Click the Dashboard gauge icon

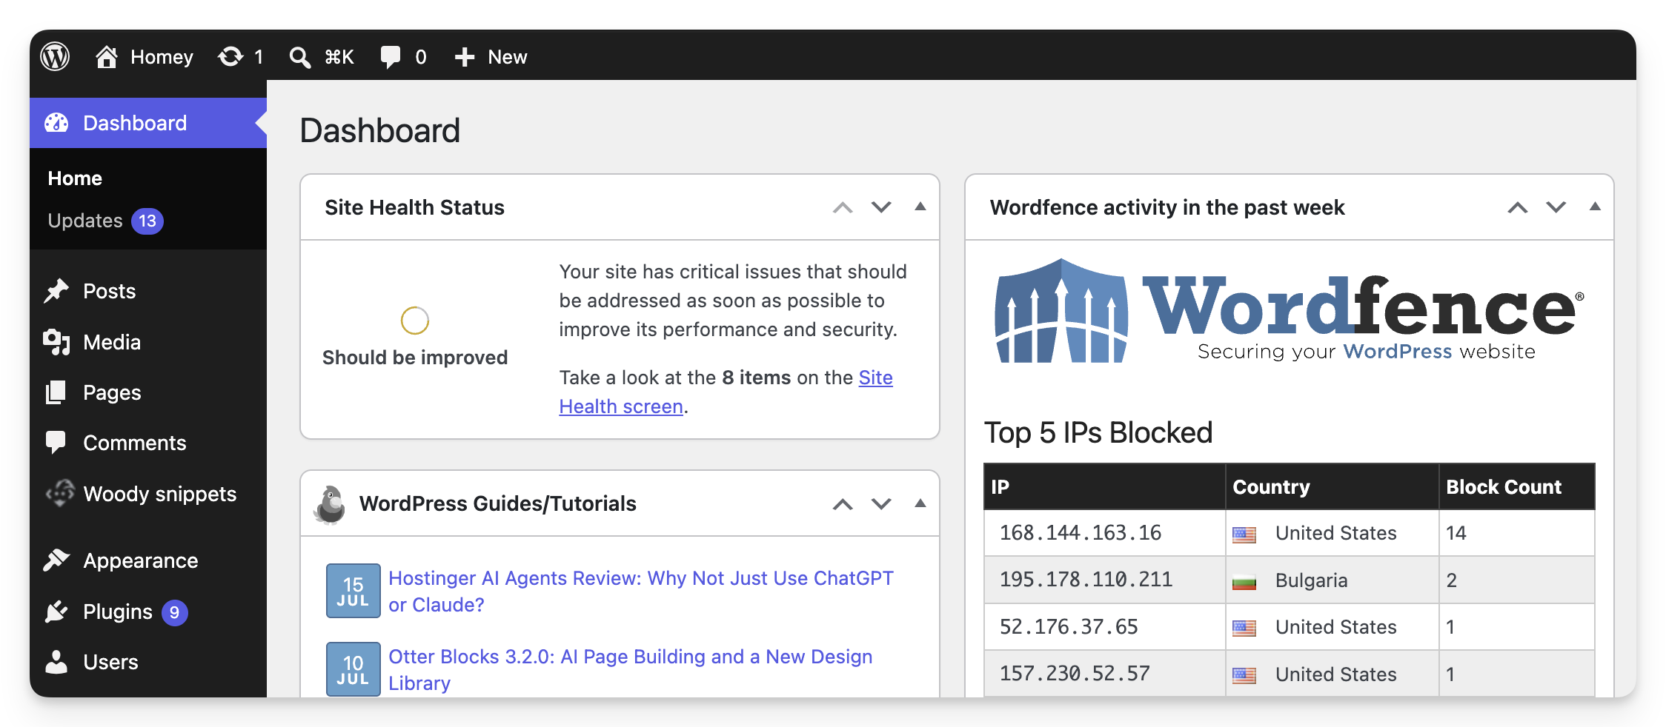(x=56, y=123)
